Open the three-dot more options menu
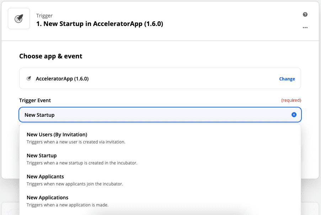 click(305, 28)
